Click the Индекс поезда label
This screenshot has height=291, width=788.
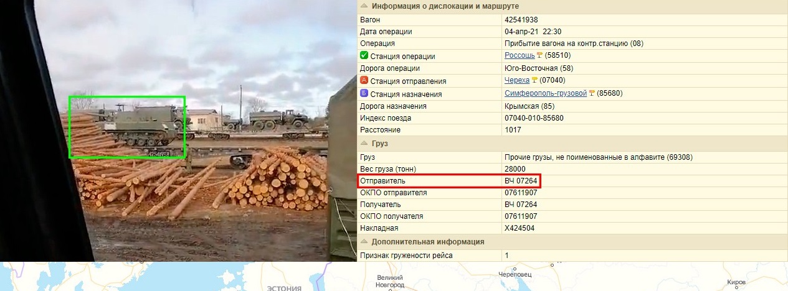tap(386, 118)
